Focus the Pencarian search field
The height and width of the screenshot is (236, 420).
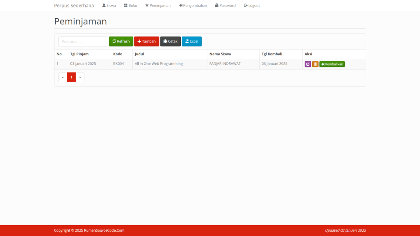[83, 41]
